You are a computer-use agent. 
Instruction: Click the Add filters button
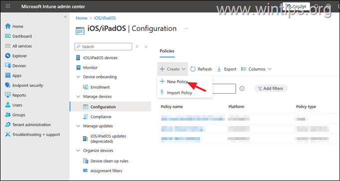[x=271, y=88]
